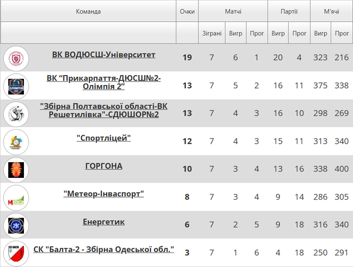Open ВК ВОДЮСШ-Університет team link

(x=104, y=54)
